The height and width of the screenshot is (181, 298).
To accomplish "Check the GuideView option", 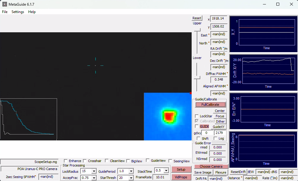I will pyautogui.click(x=148, y=161).
